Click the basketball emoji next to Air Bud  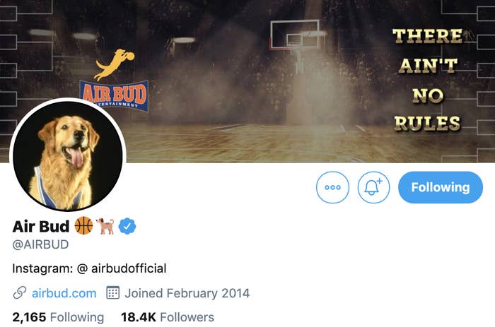pyautogui.click(x=83, y=226)
